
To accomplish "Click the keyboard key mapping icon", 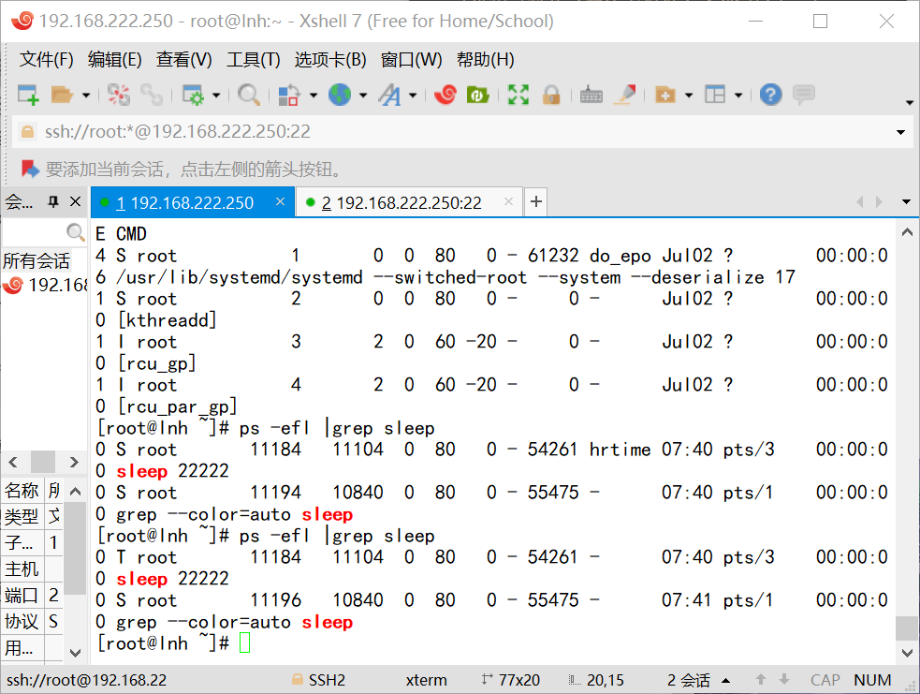I will [591, 95].
